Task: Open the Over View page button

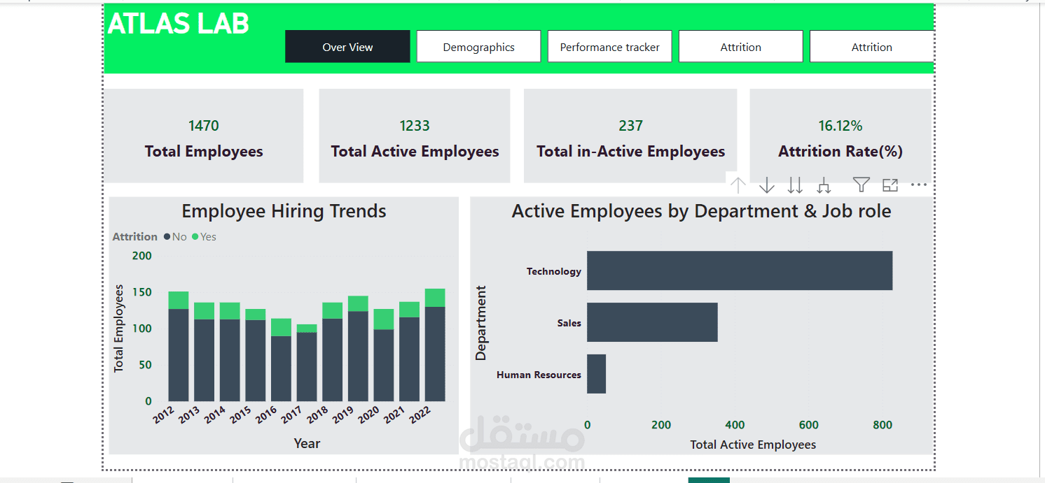Action: coord(347,47)
